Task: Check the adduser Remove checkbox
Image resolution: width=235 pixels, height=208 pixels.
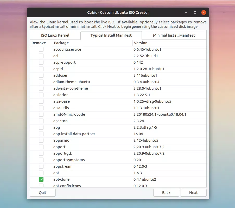Action: [41, 75]
